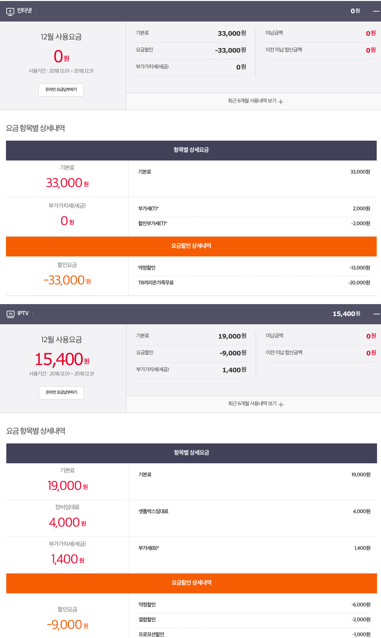Select the 인터넷 section title label

tap(24, 11)
